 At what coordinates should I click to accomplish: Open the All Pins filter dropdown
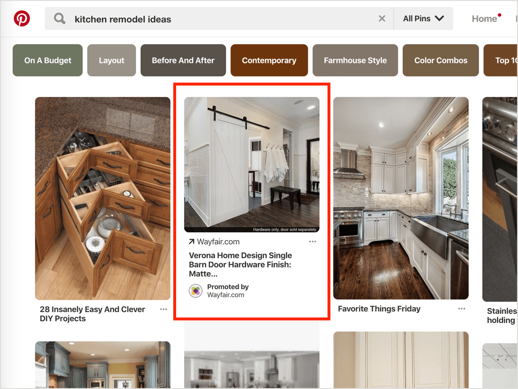pyautogui.click(x=423, y=19)
